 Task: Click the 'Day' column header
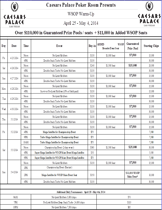[4, 46]
